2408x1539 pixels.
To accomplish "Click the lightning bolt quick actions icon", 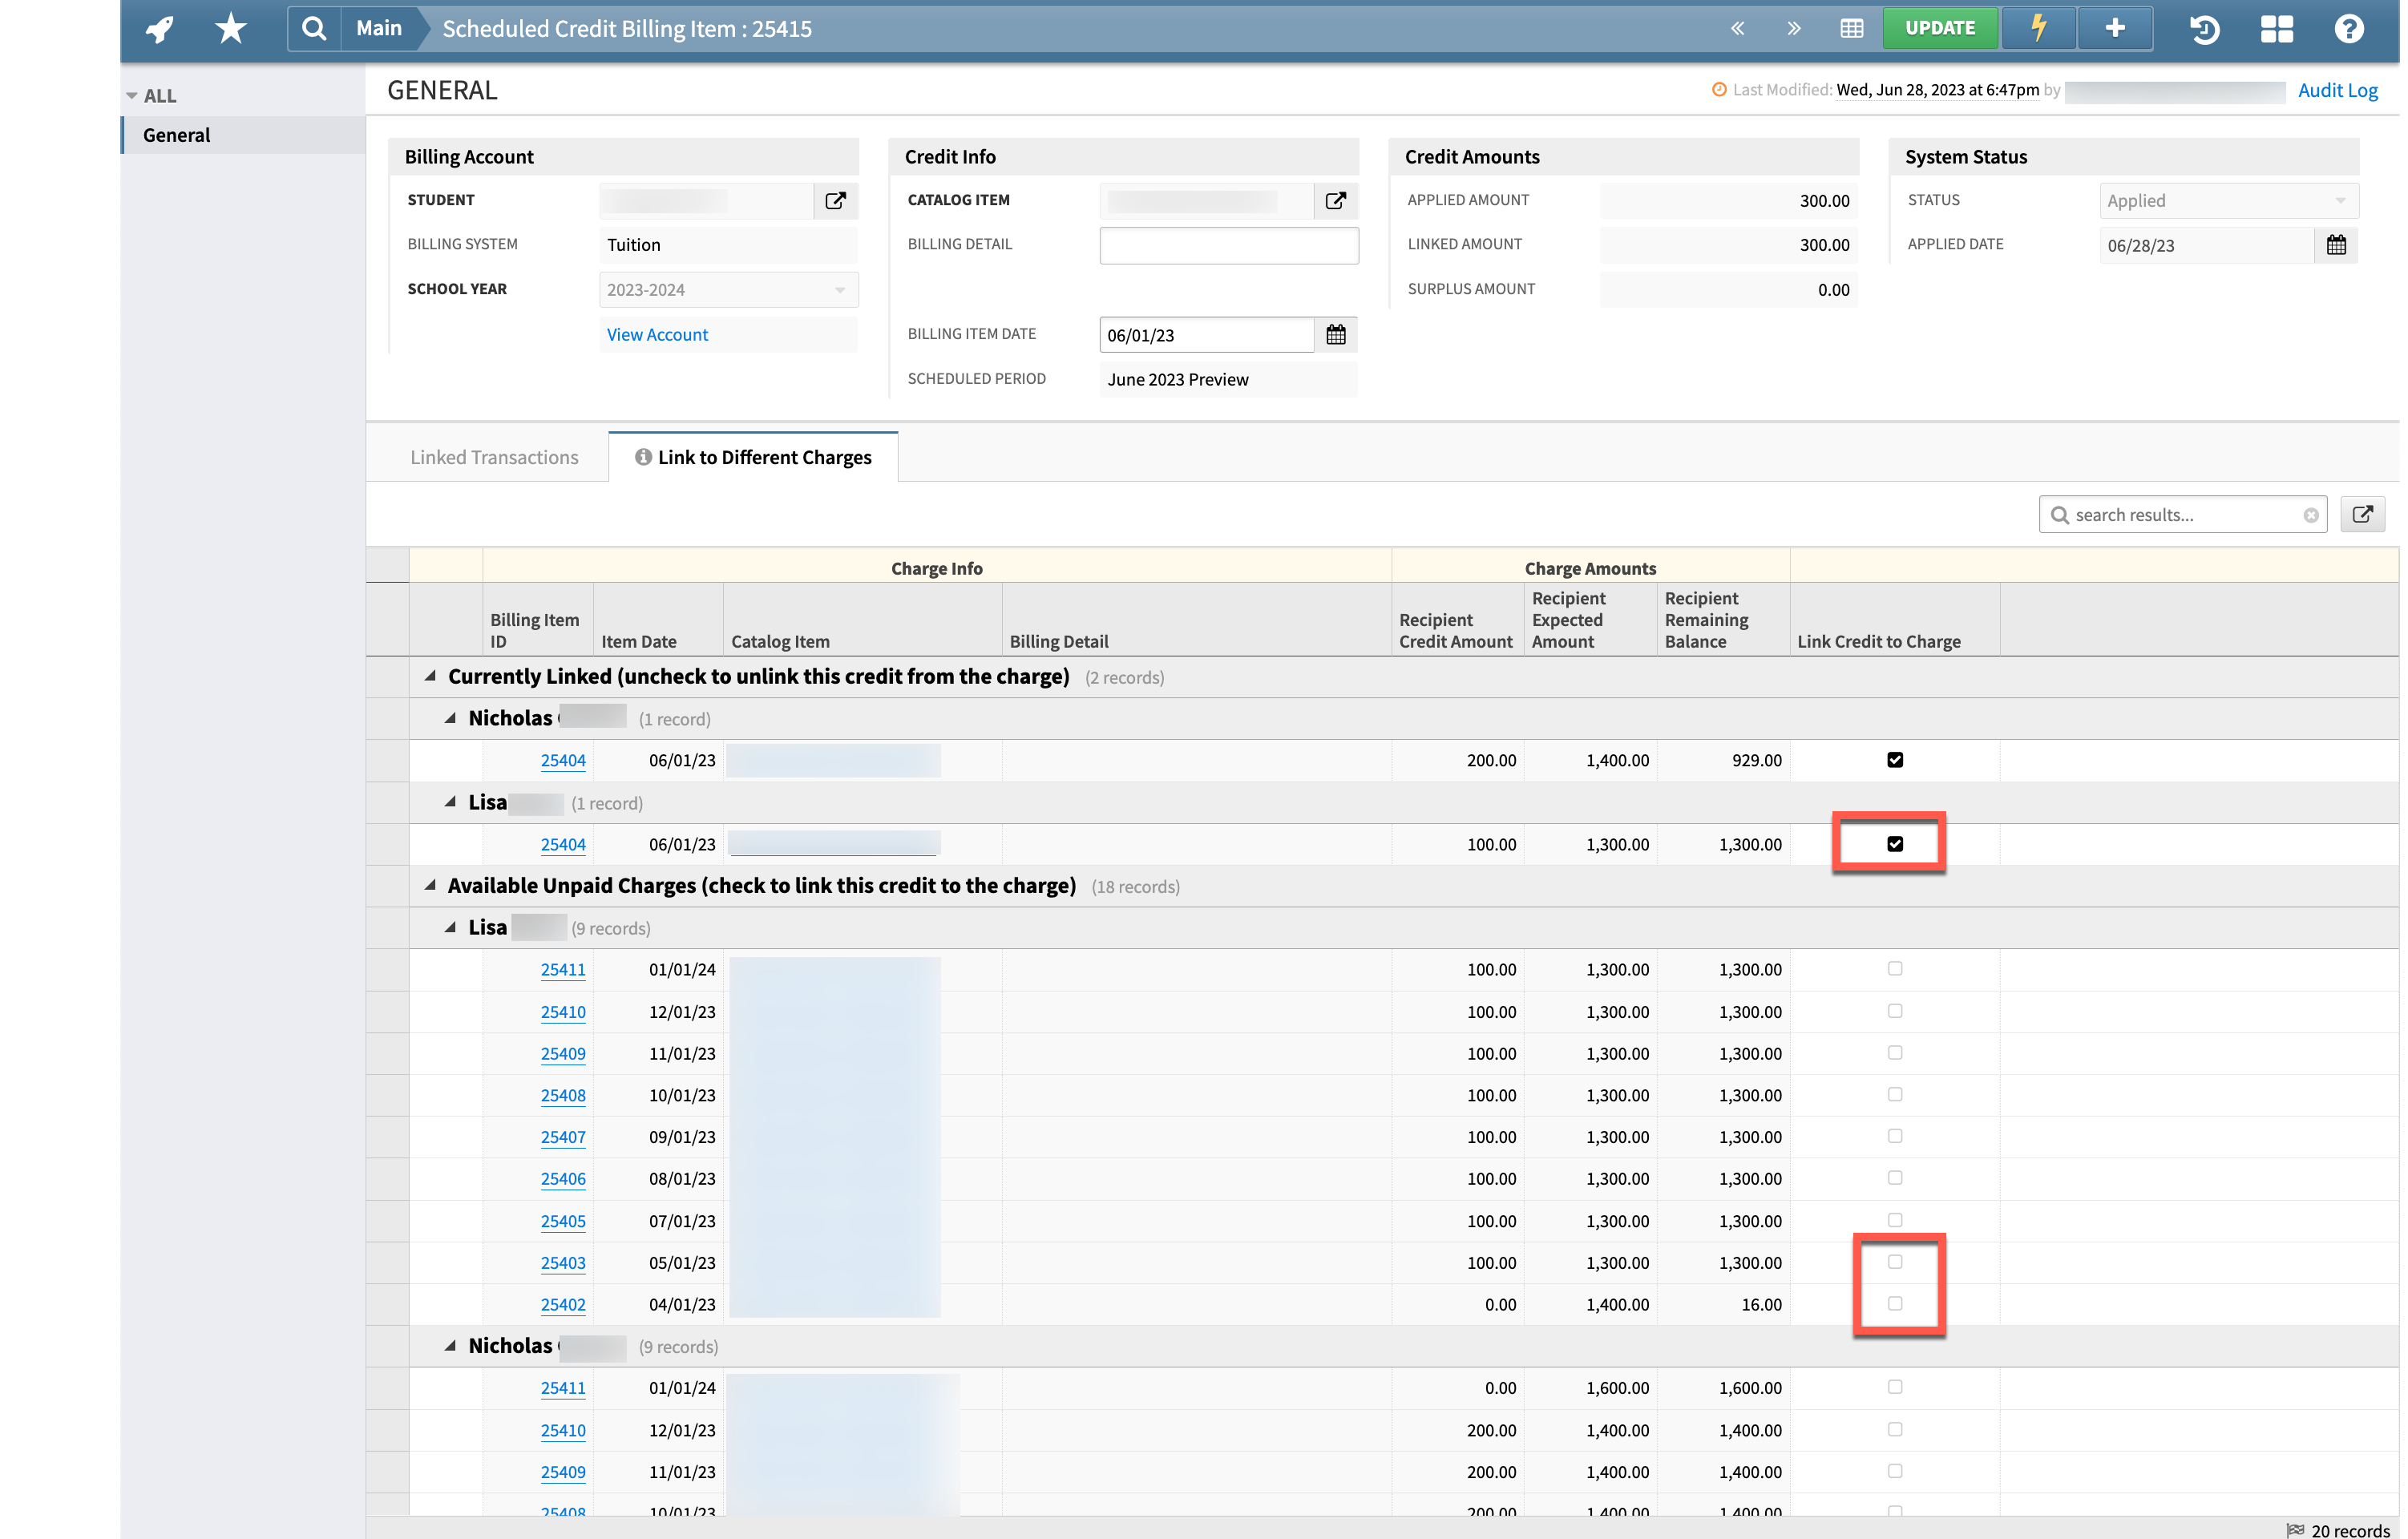I will coord(2038,28).
